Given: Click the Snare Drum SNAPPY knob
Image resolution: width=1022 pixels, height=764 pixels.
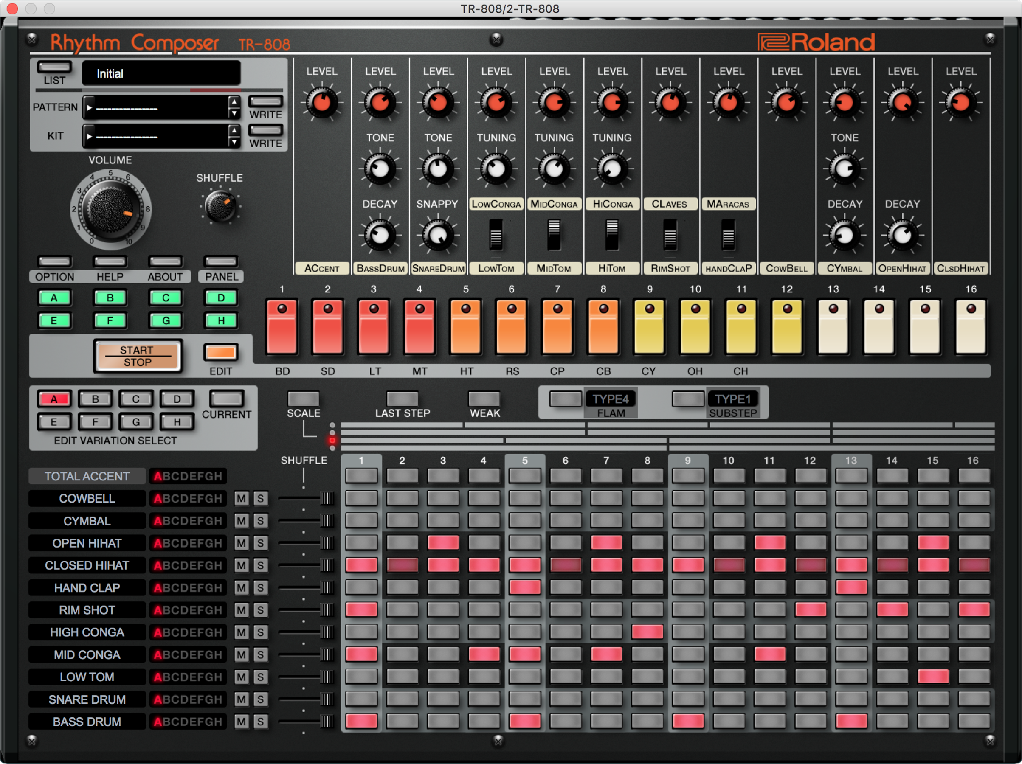Looking at the screenshot, I should pyautogui.click(x=437, y=235).
